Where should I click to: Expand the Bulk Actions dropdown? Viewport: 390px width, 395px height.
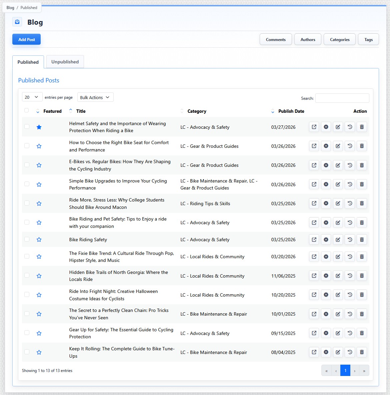pyautogui.click(x=95, y=97)
